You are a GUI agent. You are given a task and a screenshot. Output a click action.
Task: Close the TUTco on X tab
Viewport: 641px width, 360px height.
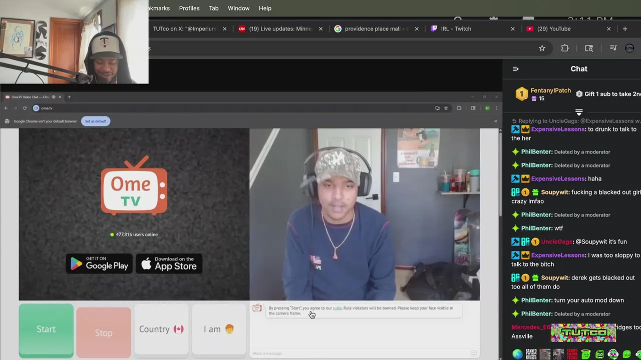coord(224,28)
